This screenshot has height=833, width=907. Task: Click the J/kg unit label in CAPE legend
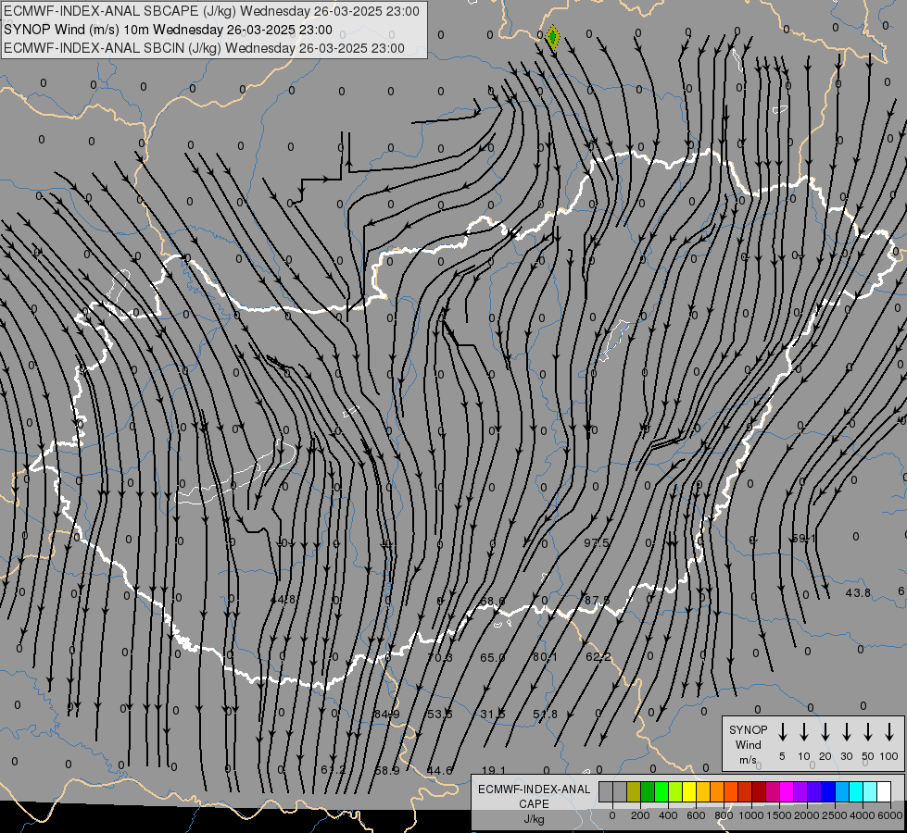[x=534, y=819]
